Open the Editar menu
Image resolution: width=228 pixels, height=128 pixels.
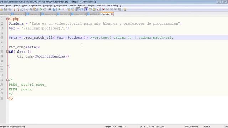click(x=9, y=6)
